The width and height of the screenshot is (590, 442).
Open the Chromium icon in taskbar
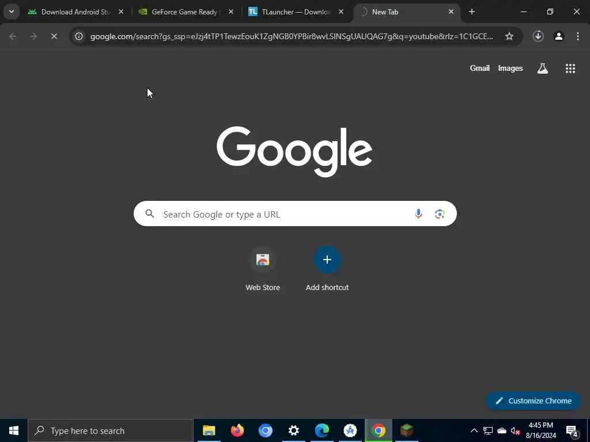pyautogui.click(x=265, y=430)
